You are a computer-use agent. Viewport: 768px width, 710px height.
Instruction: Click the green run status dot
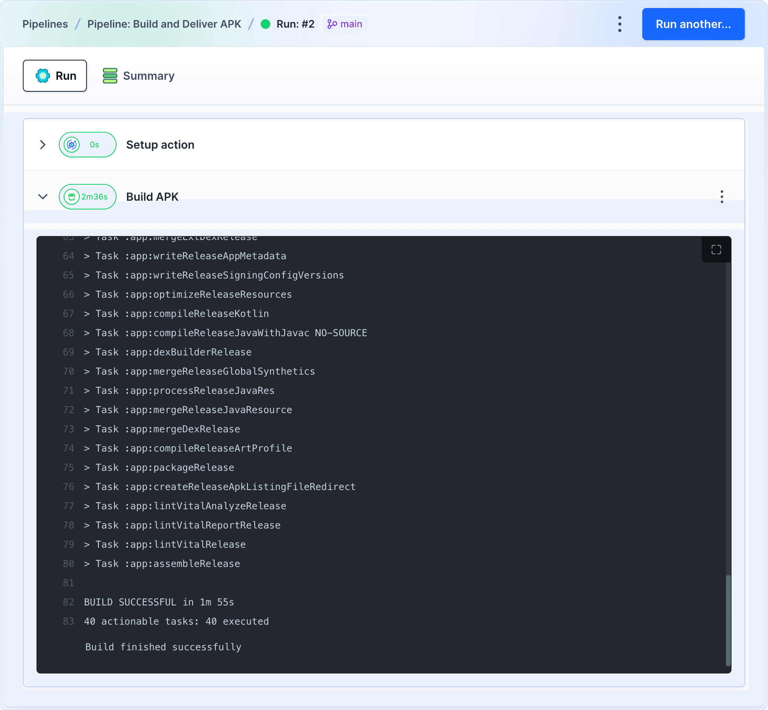265,24
